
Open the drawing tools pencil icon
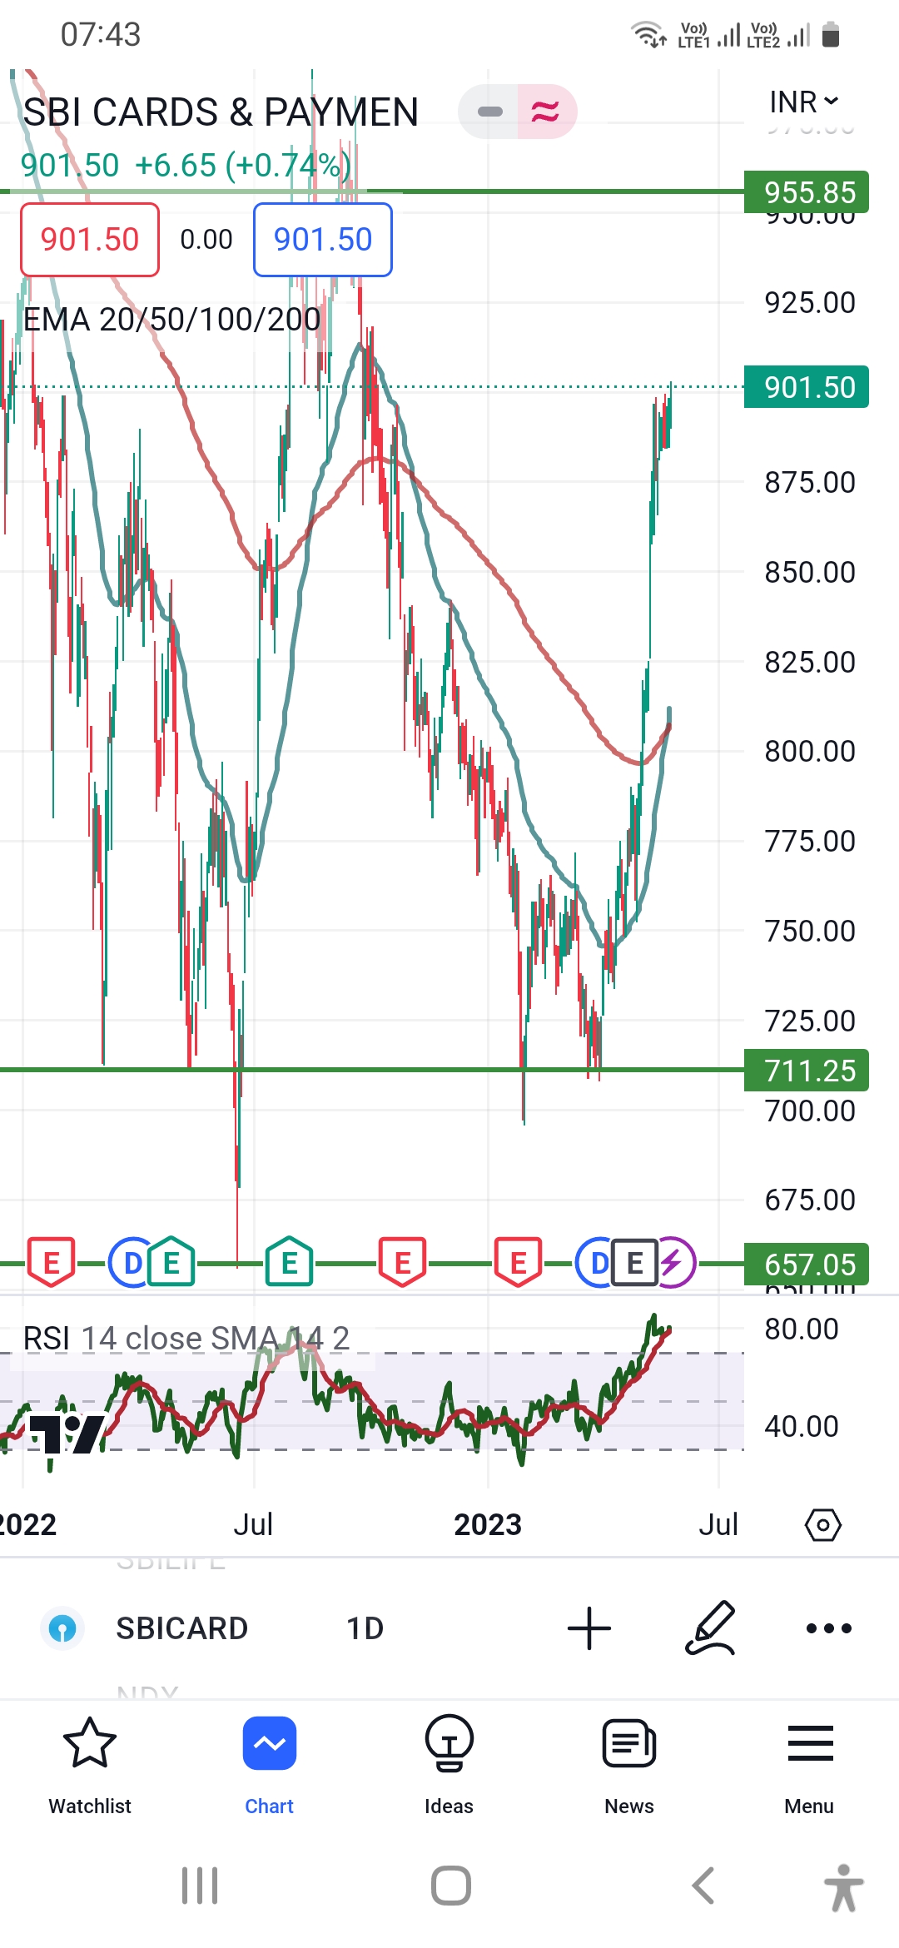pos(711,1627)
